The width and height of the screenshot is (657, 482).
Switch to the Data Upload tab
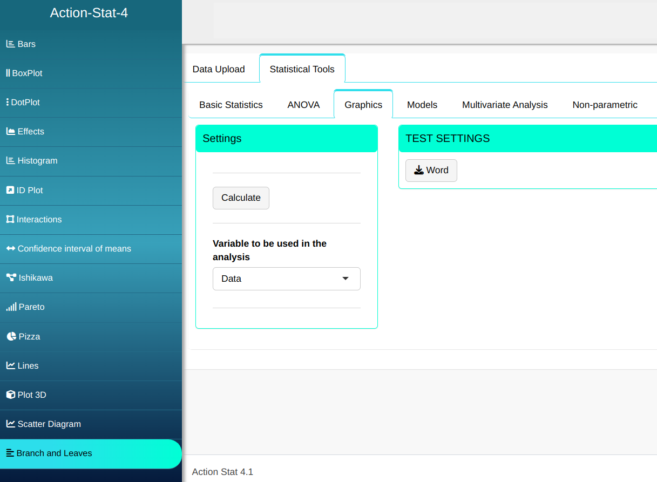point(219,69)
